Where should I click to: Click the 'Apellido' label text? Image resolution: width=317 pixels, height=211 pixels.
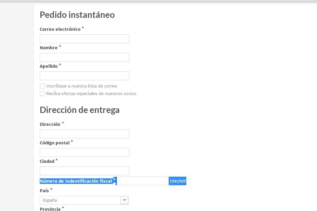pyautogui.click(x=49, y=66)
